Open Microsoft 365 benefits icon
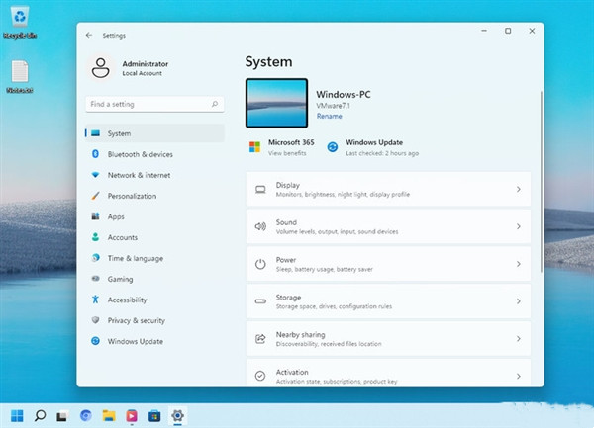Screen dimensions: 594x428 (254, 147)
